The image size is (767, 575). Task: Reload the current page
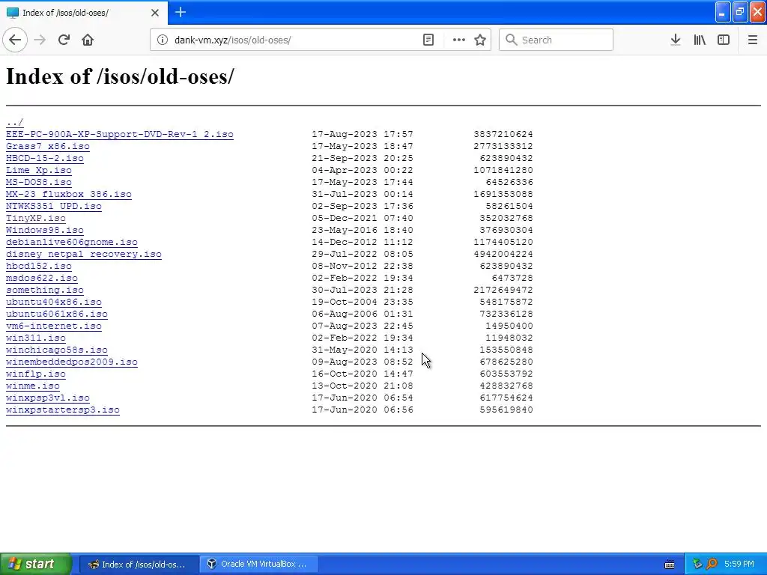click(x=64, y=40)
